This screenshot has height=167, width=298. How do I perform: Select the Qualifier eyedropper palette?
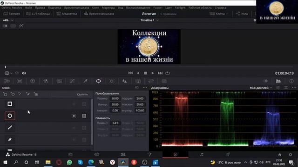[x=85, y=81]
